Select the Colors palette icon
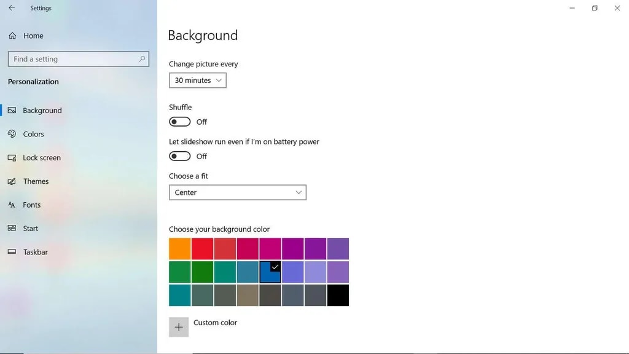This screenshot has width=629, height=354. point(12,134)
